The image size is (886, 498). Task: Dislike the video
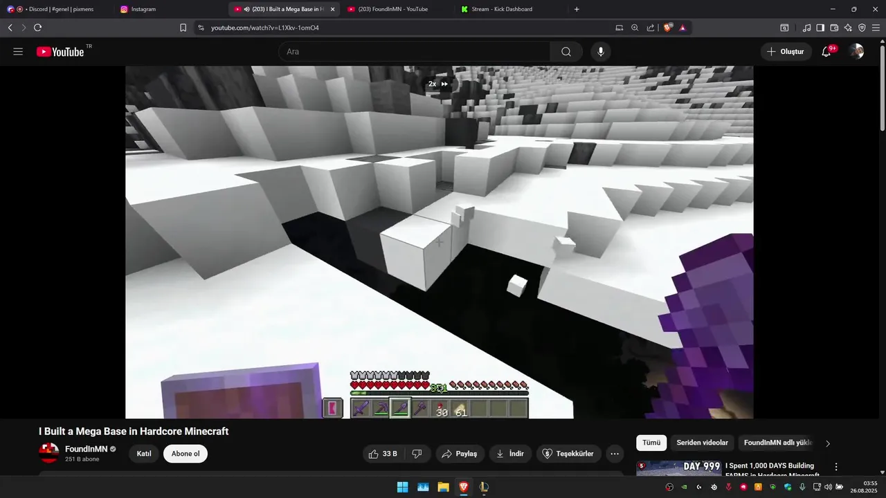click(417, 454)
